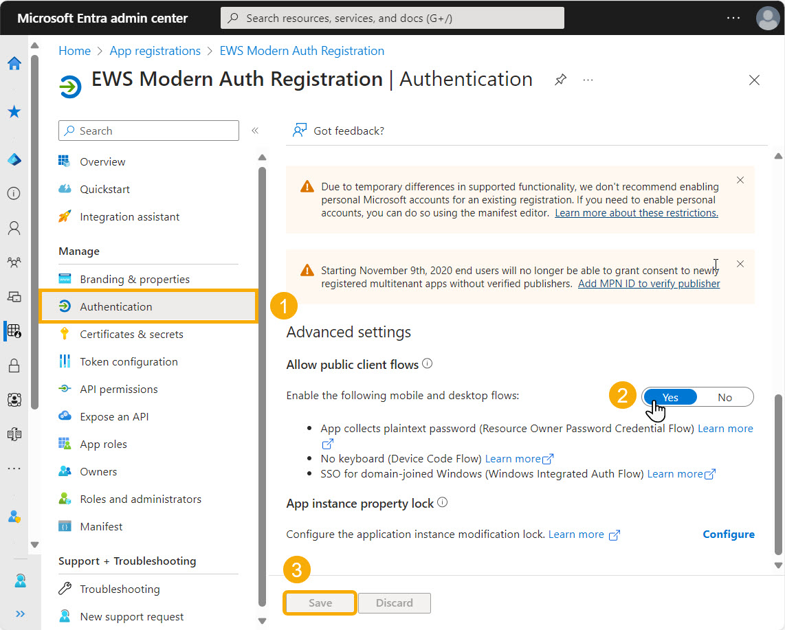785x630 pixels.
Task: Open Learn & support icon at rail bottom
Action: (20, 581)
